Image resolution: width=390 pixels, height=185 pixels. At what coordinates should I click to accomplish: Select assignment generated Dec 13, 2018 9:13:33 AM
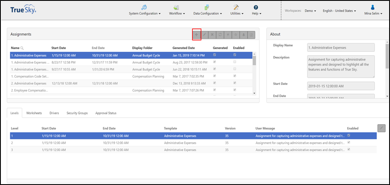[131, 83]
